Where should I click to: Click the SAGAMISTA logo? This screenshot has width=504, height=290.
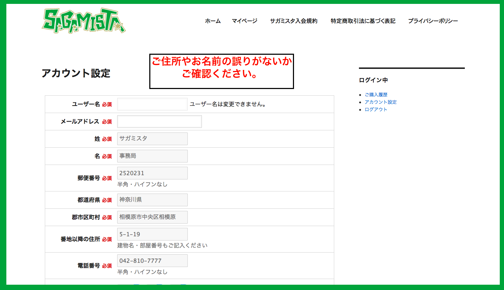pos(84,20)
